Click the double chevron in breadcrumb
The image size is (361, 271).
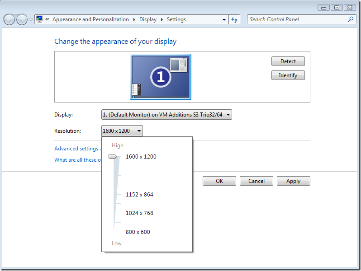click(47, 19)
